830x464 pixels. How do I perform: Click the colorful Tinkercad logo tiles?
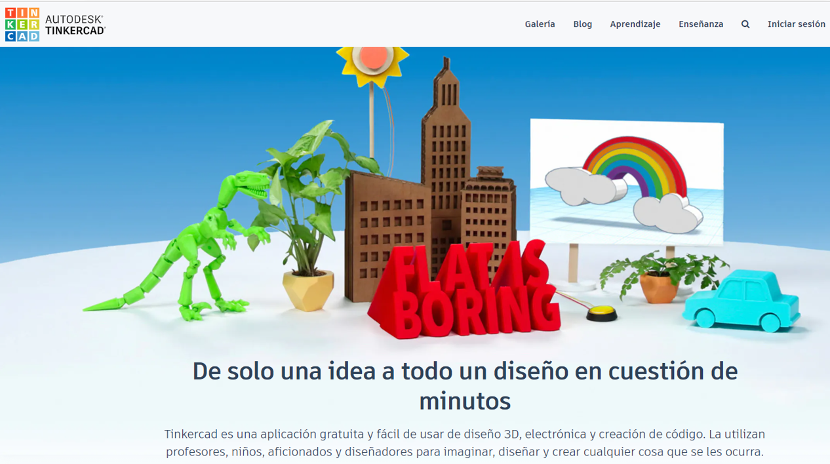click(x=22, y=25)
